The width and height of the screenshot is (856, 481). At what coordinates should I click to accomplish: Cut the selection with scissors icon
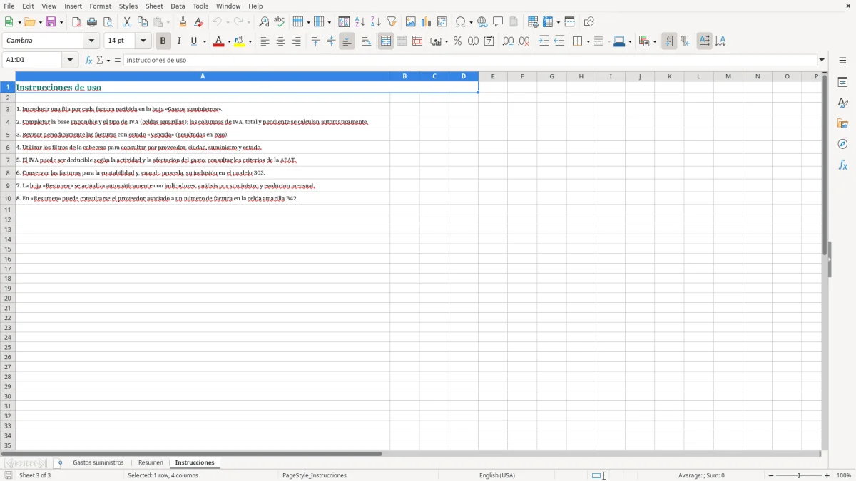click(x=127, y=22)
